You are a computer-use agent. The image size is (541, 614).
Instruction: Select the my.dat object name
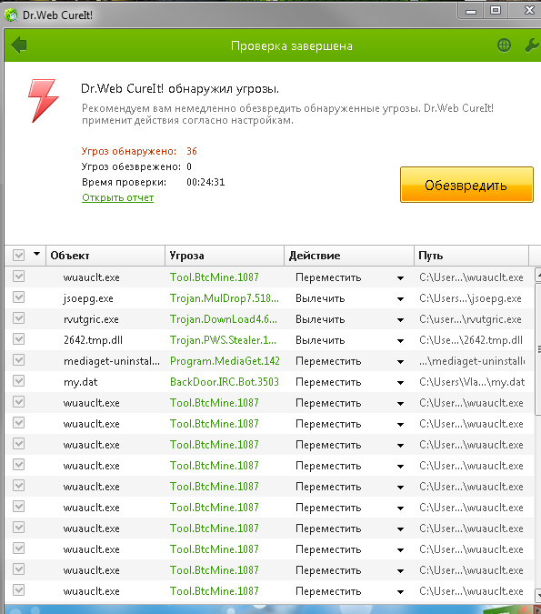coord(80,383)
